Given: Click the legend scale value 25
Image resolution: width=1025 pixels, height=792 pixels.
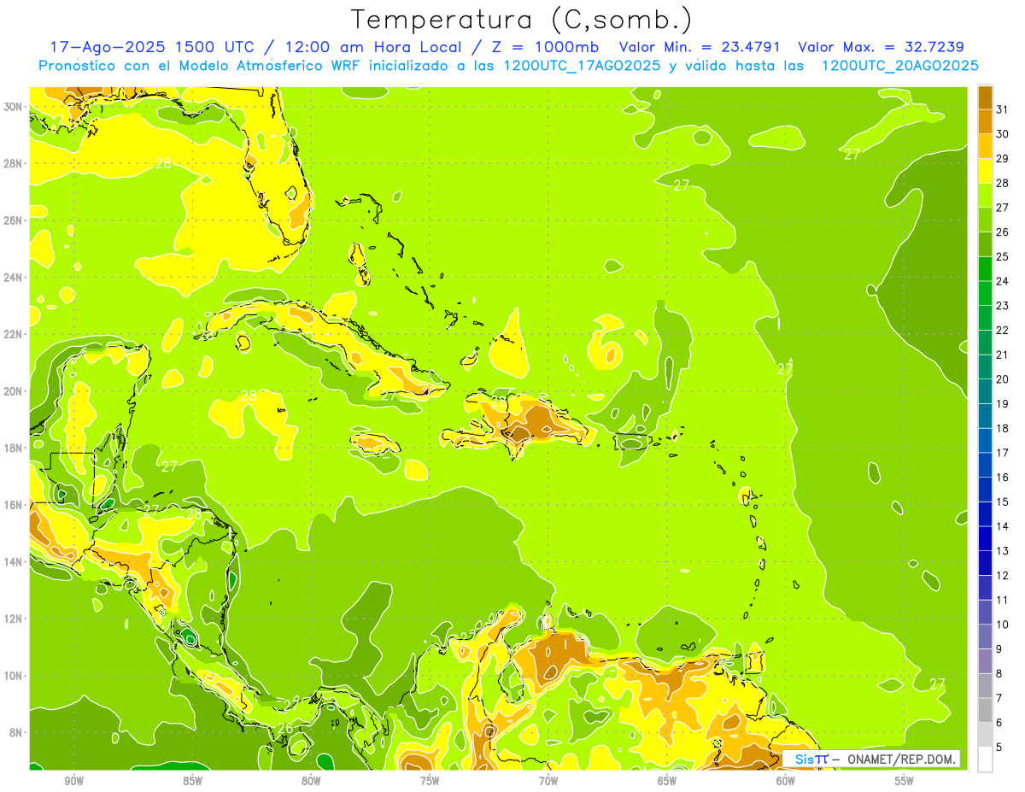Looking at the screenshot, I should (x=1003, y=255).
